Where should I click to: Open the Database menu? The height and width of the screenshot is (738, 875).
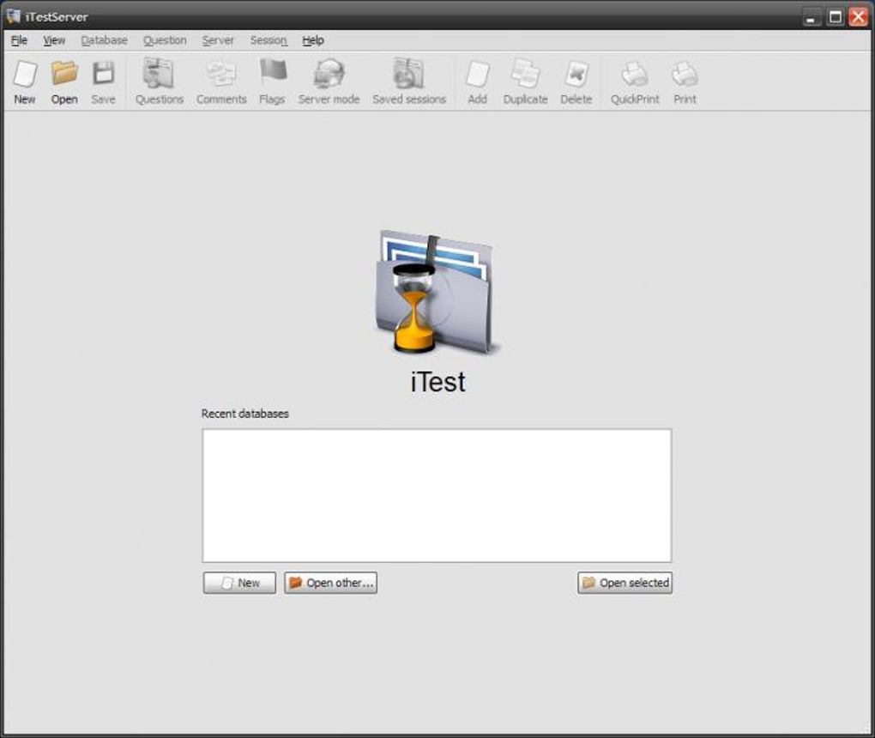(x=105, y=40)
